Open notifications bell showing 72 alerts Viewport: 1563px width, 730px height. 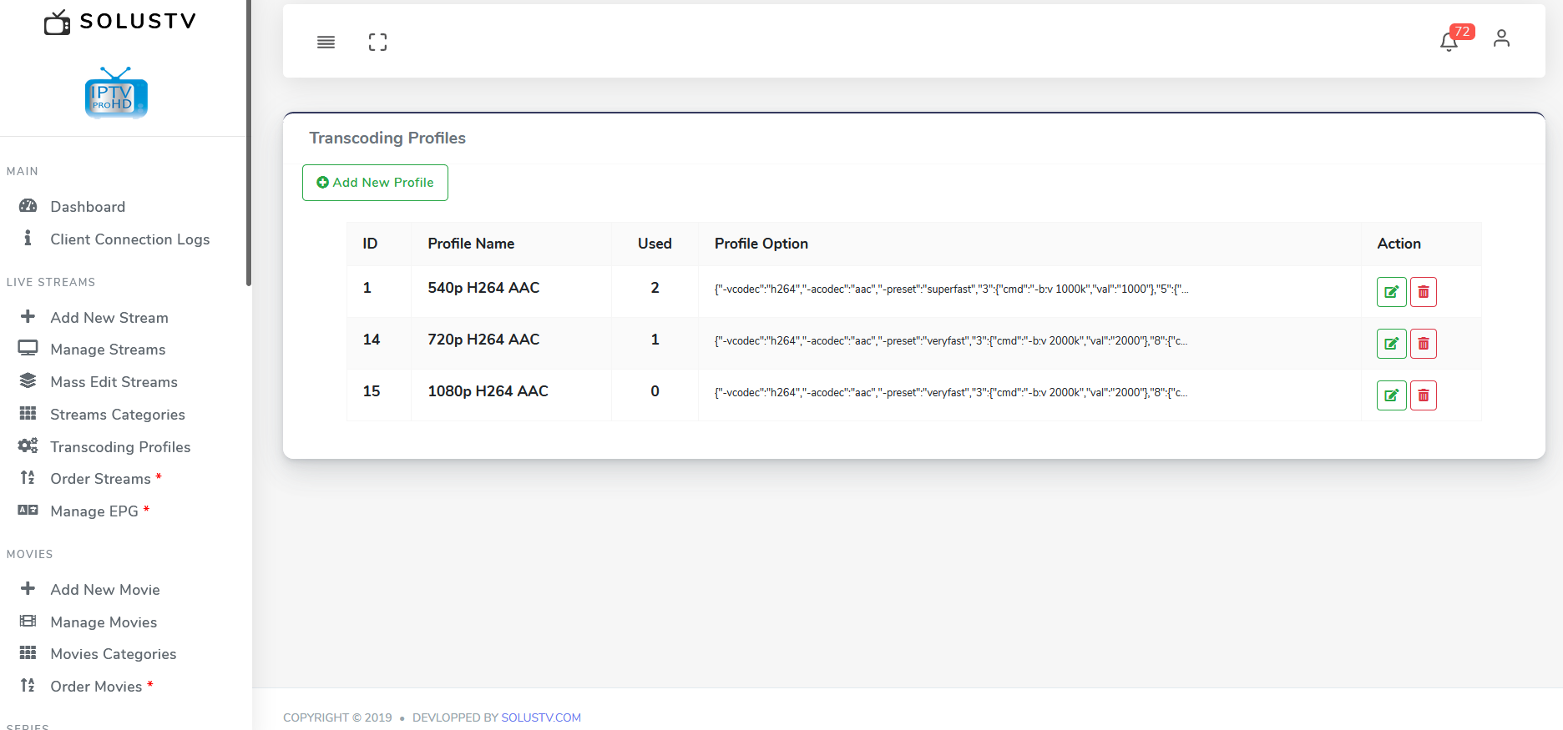(x=1449, y=41)
